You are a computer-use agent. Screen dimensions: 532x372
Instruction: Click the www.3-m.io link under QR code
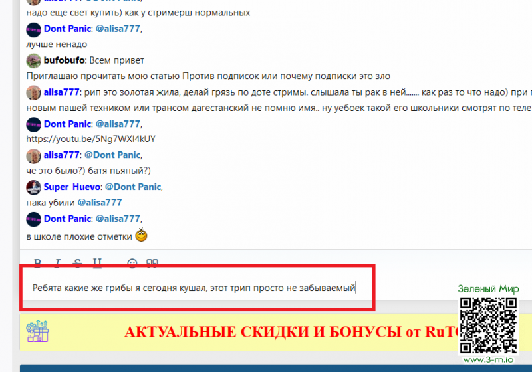pyautogui.click(x=487, y=360)
